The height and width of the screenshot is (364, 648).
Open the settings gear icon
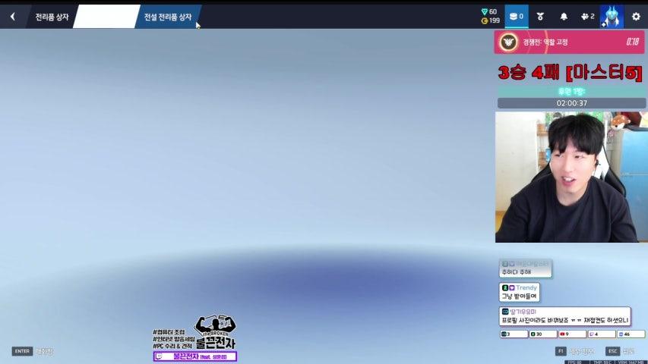click(x=636, y=17)
